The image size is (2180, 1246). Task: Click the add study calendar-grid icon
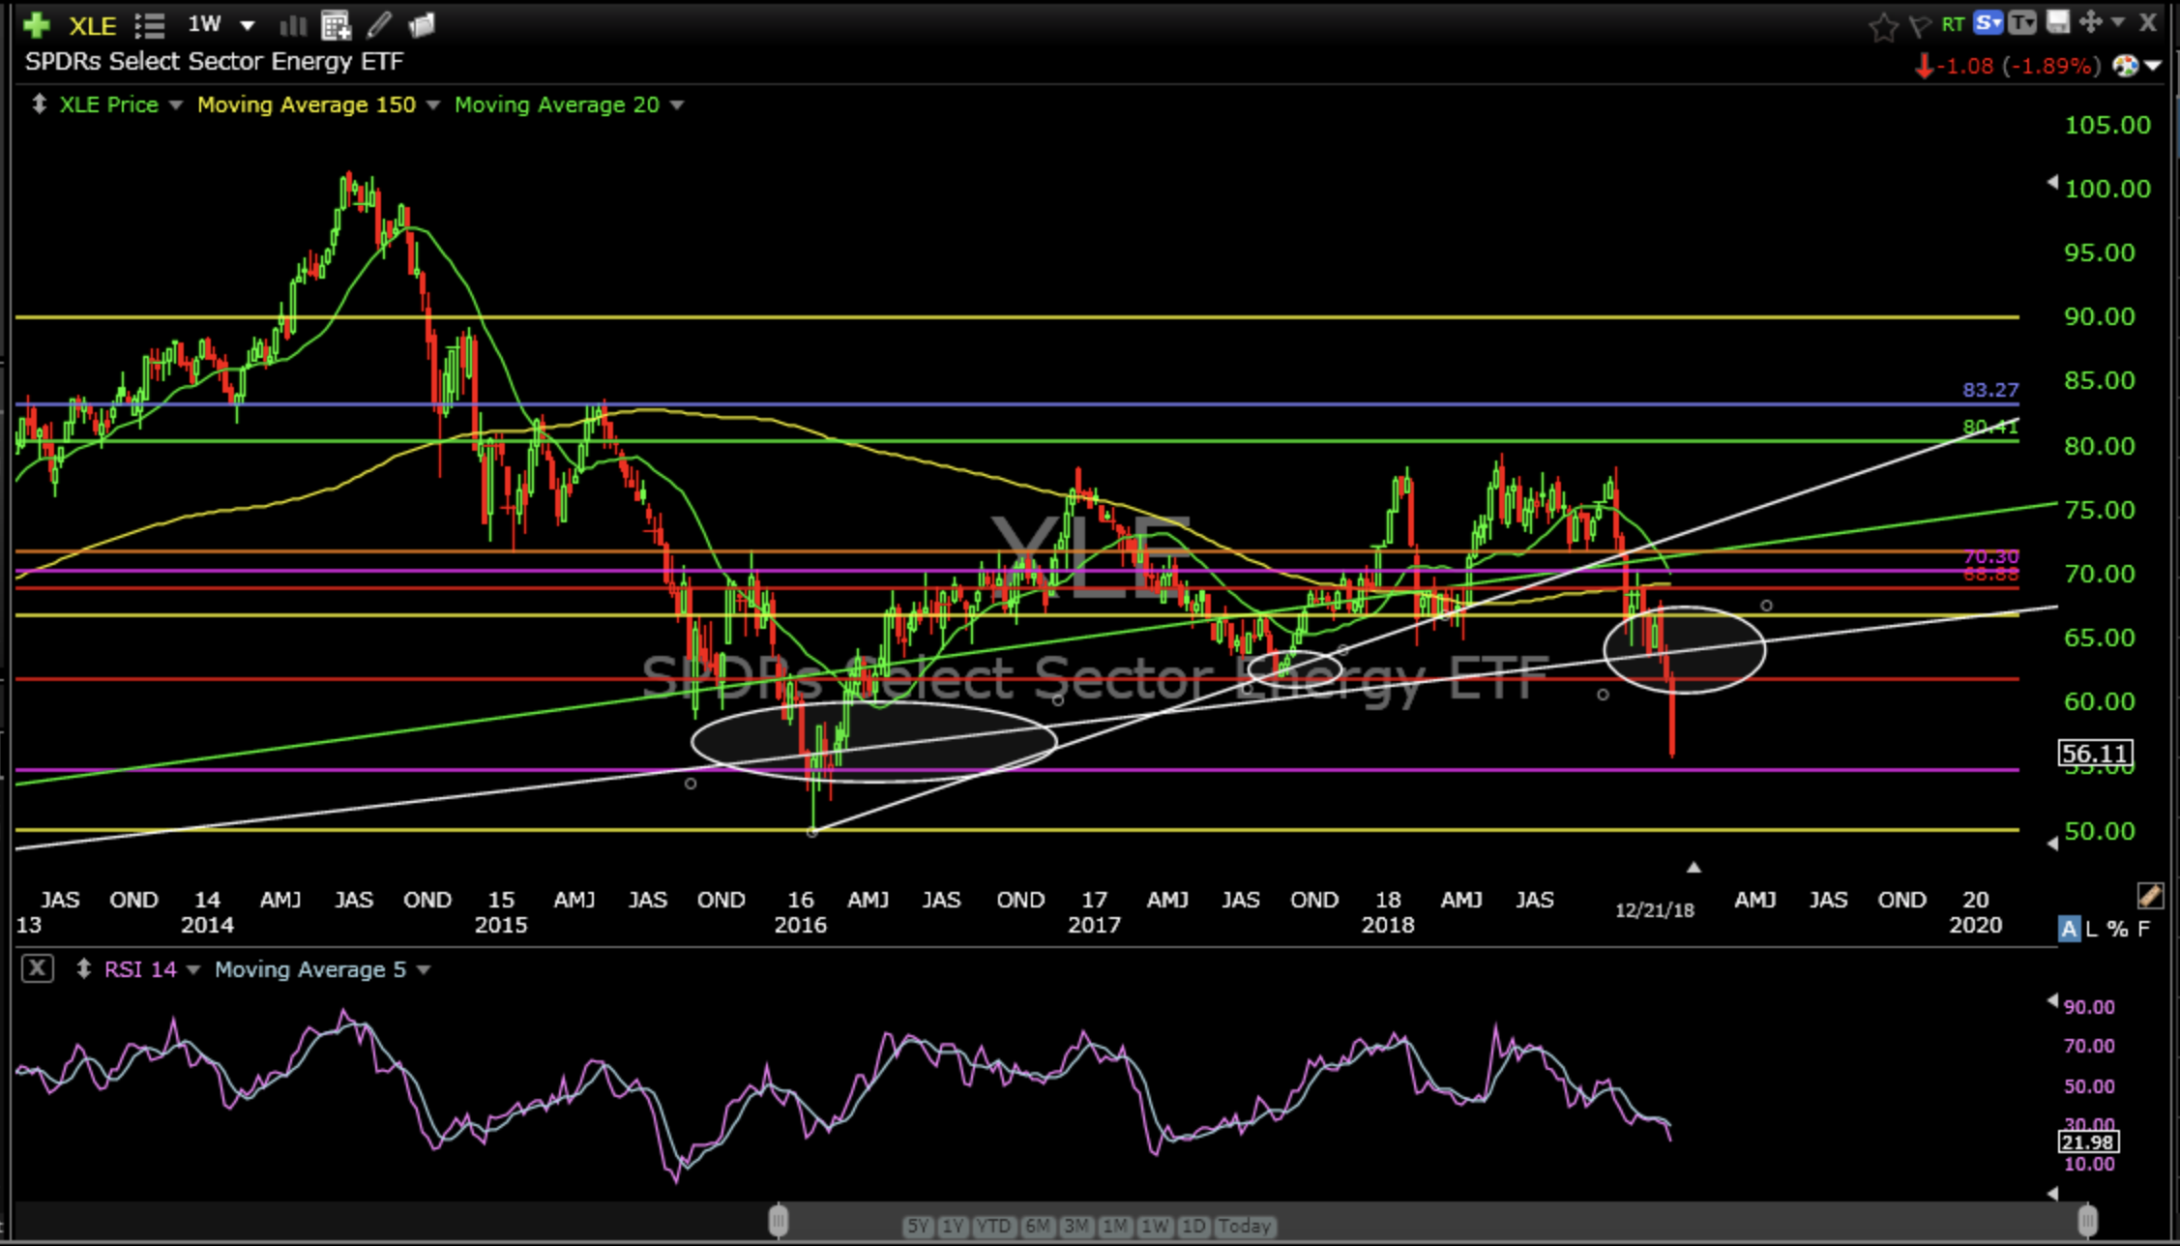[336, 25]
